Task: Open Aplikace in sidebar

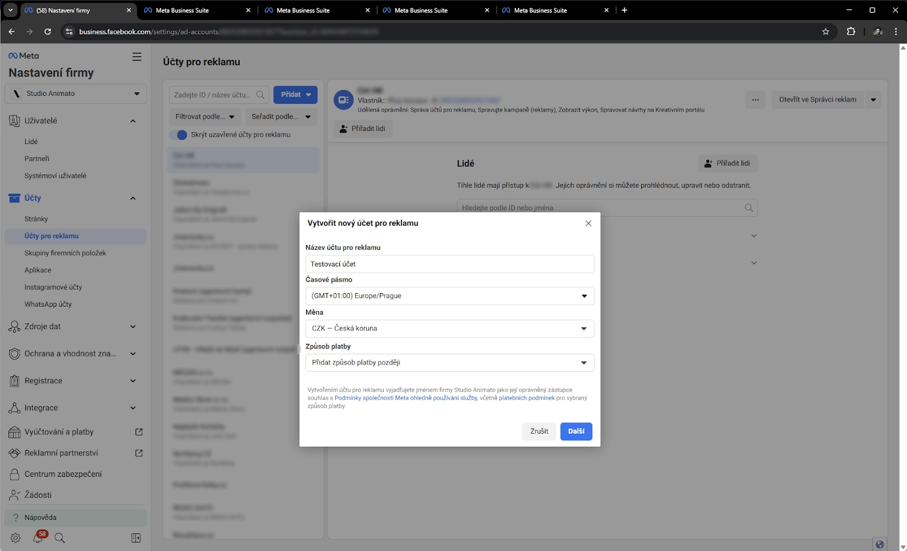Action: pos(38,270)
